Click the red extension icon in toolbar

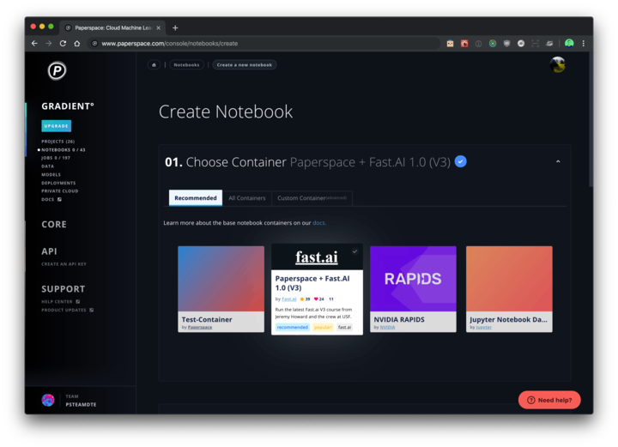[x=464, y=43]
